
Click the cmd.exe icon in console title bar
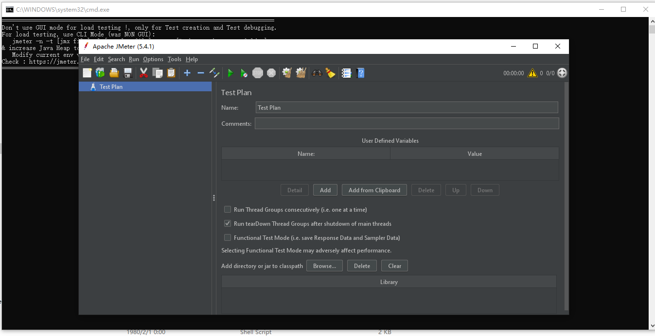coord(9,9)
